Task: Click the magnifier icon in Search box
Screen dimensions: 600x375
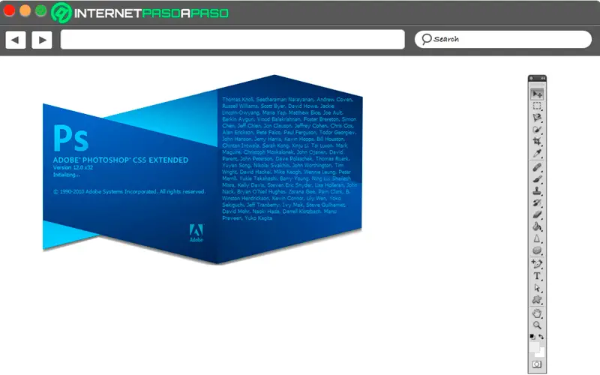Action: coord(426,39)
